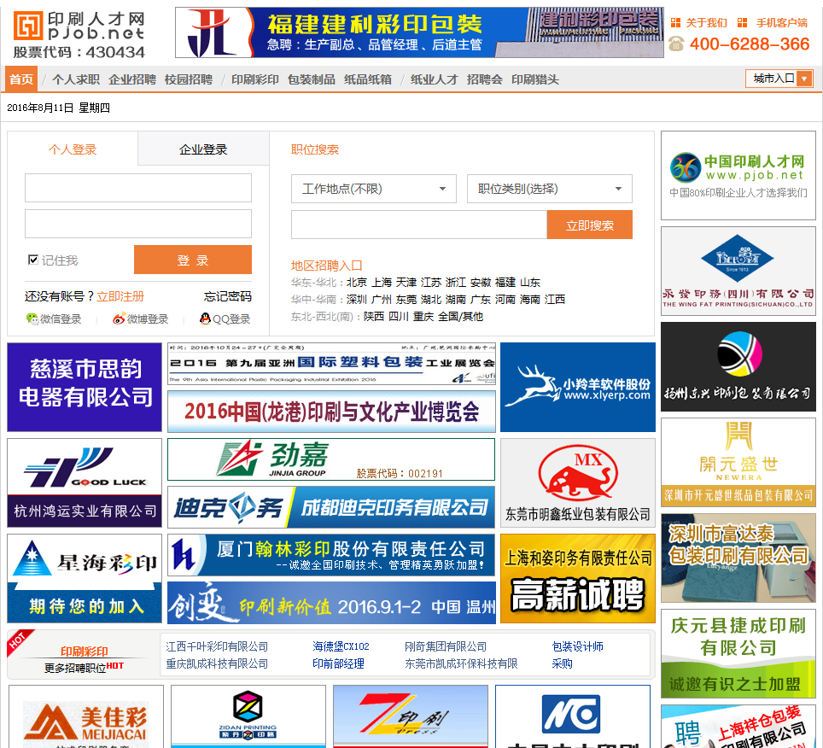Open 杭州鸿运实业有限公司 Good Luck banner
The width and height of the screenshot is (823, 748).
(x=85, y=483)
